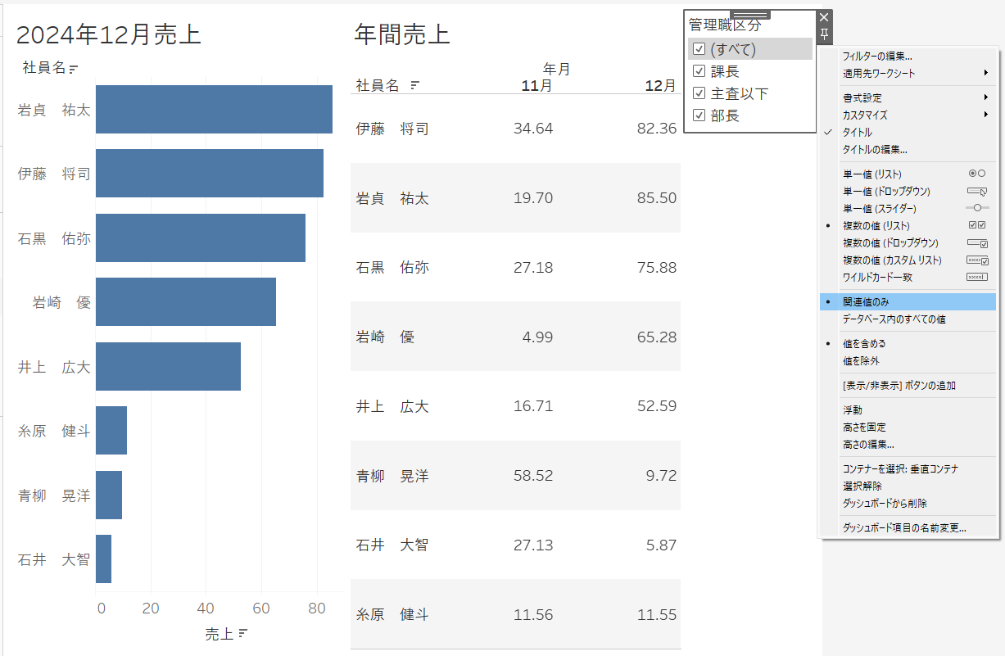Click the 年月 header label

[x=557, y=70]
